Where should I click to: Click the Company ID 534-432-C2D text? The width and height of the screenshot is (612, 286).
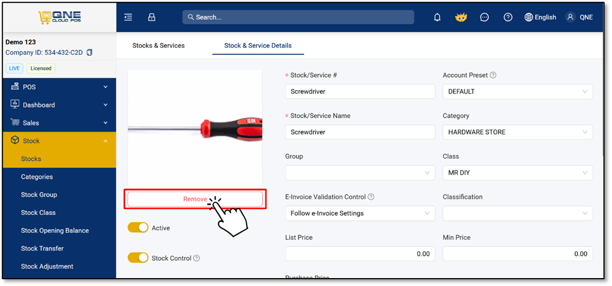coord(44,52)
